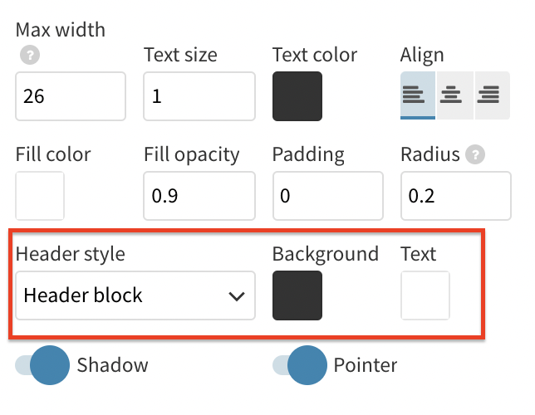Screen dimensions: 535x415
Task: Open the Header style dropdown
Action: [135, 295]
